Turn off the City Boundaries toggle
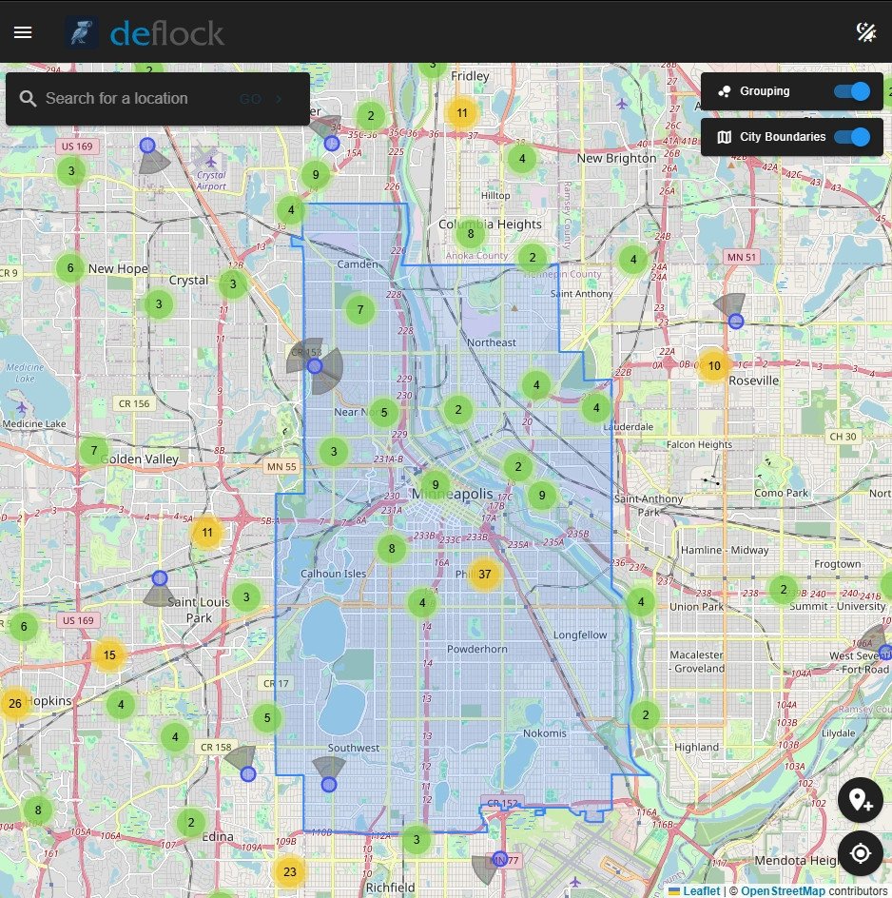The height and width of the screenshot is (898, 892). point(853,137)
